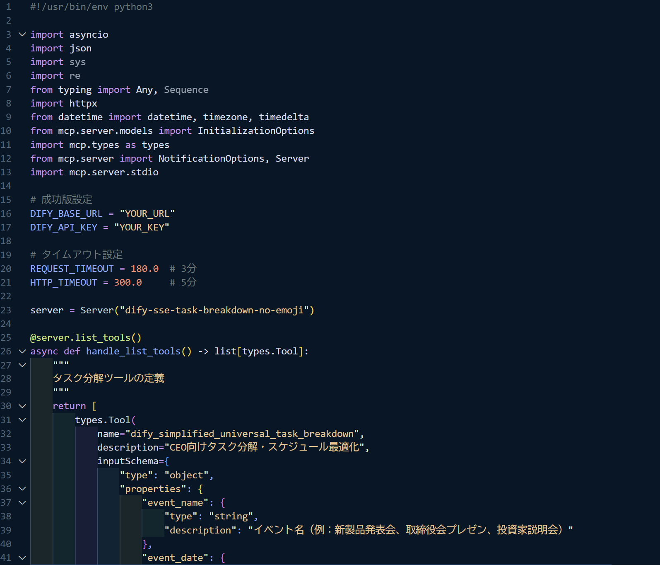Collapse the "event_name" block at line 37
This screenshot has width=660, height=565.
(22, 502)
